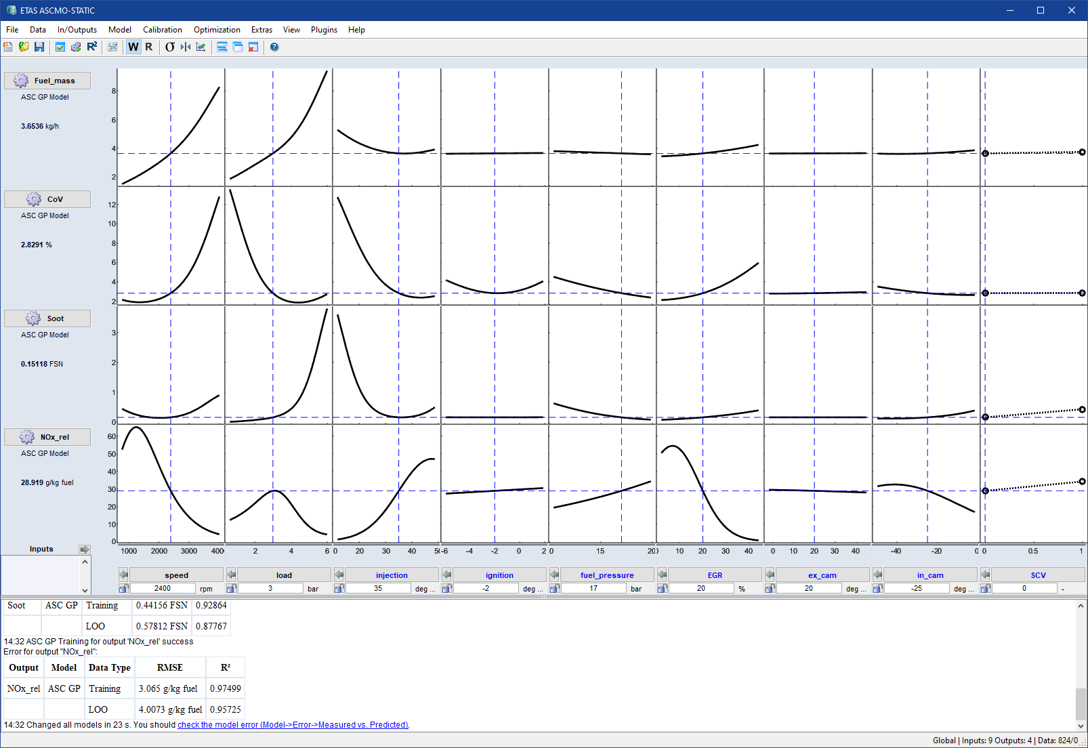
Task: Open the Calibration menu
Action: (x=162, y=30)
